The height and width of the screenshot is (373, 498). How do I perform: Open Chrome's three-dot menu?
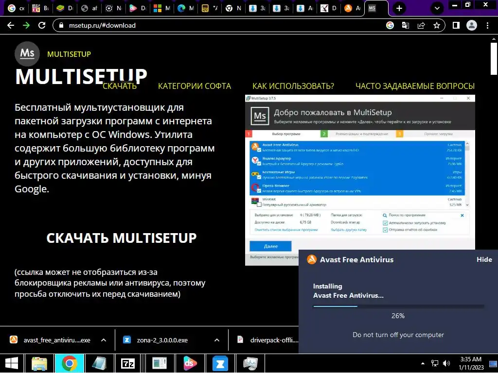(487, 25)
